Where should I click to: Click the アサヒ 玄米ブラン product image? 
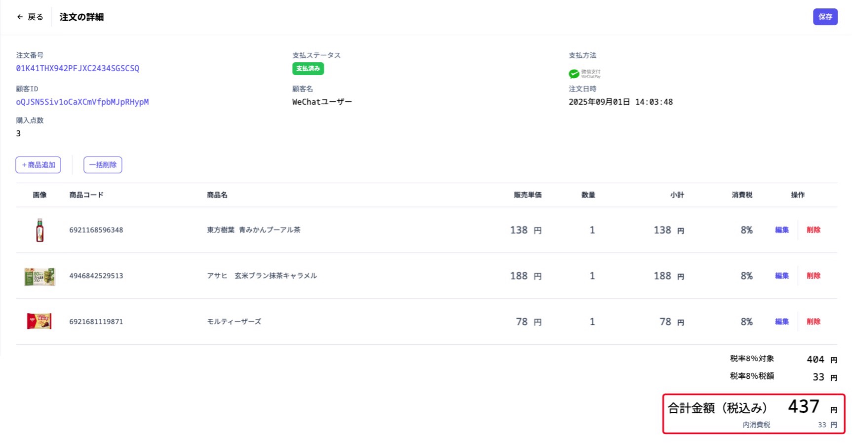pos(39,276)
